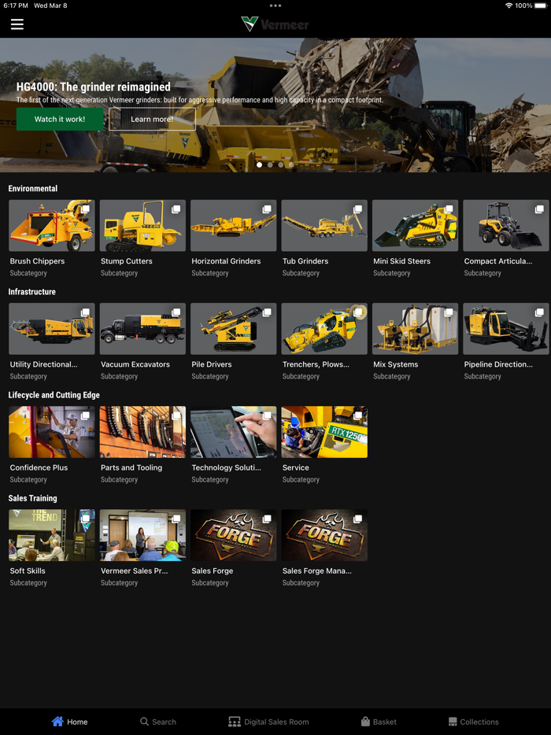551x735 pixels.
Task: Select the Pipeline Direction... title text
Action: [x=498, y=364]
